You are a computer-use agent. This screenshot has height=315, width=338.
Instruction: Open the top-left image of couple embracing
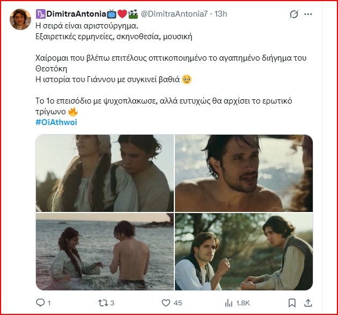105,173
